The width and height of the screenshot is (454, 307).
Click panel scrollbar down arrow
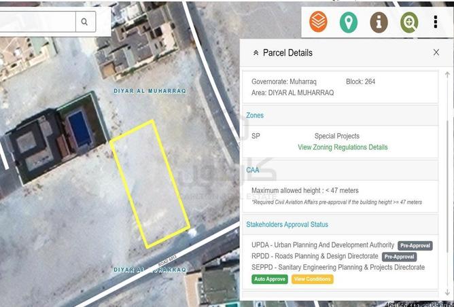pyautogui.click(x=447, y=292)
